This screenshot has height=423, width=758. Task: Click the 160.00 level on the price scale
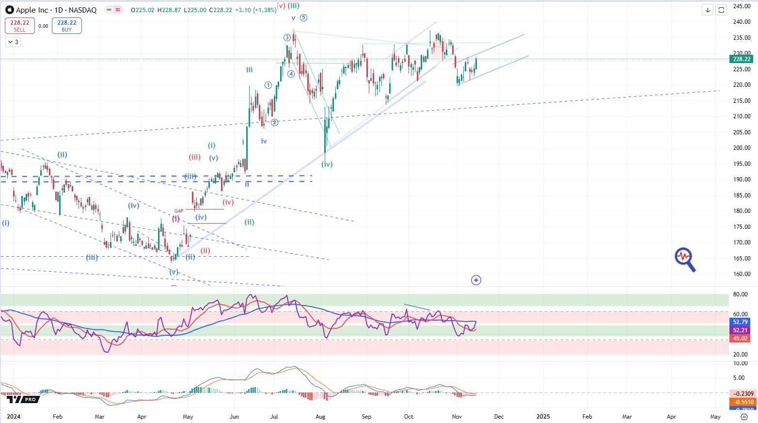742,274
